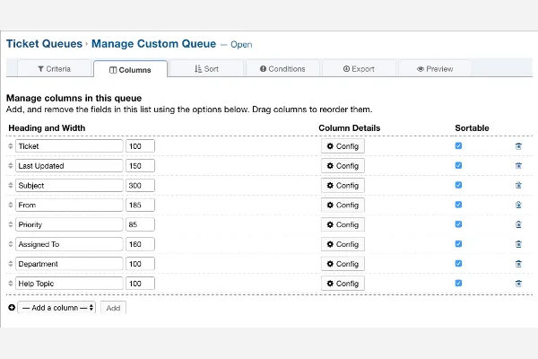Grab the reorder handle of Help Topic row

10,283
